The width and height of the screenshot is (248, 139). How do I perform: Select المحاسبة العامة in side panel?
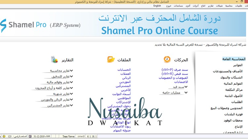[x=234, y=59]
